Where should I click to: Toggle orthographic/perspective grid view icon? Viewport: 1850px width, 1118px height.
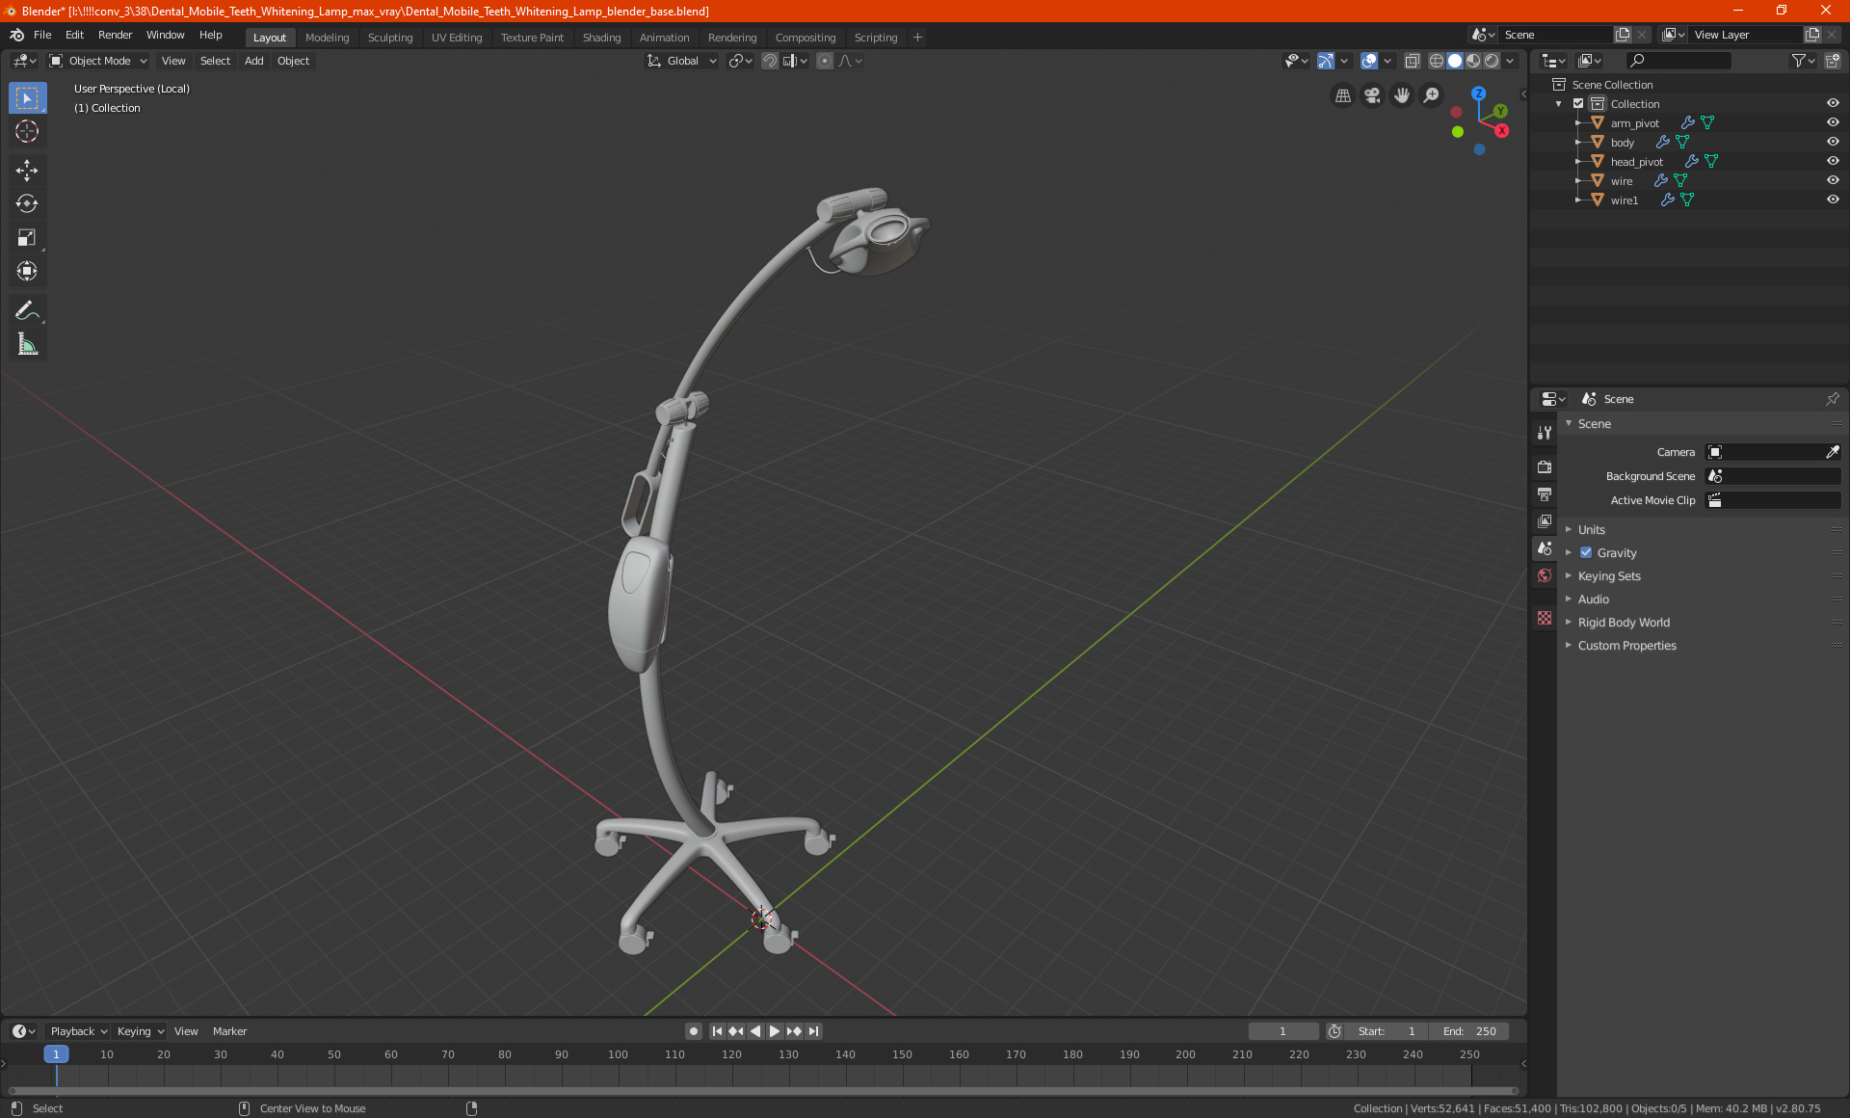click(1342, 95)
